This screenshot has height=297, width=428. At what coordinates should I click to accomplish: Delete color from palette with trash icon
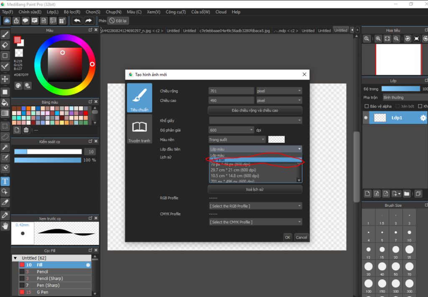click(x=26, y=130)
